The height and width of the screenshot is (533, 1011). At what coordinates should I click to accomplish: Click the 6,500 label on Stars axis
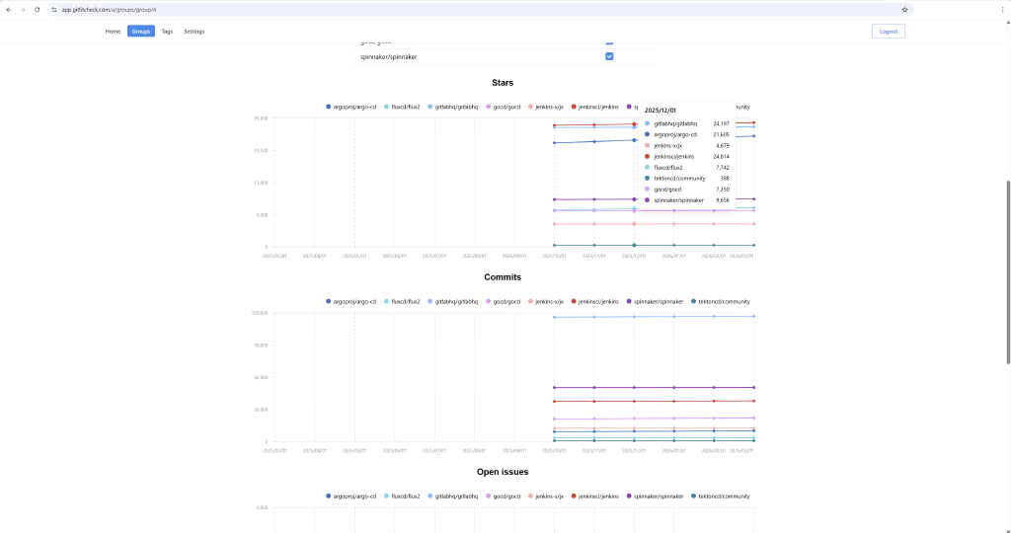pyautogui.click(x=262, y=215)
